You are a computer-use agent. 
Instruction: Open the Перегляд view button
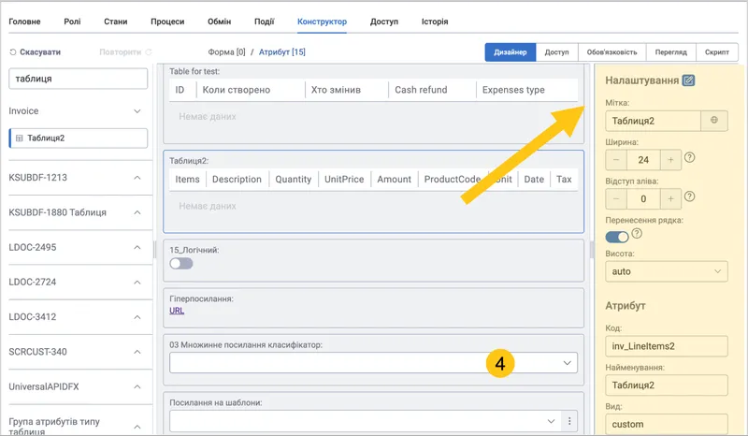click(670, 52)
